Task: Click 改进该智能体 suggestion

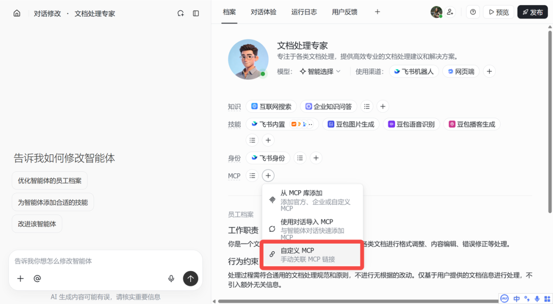Action: click(x=37, y=224)
